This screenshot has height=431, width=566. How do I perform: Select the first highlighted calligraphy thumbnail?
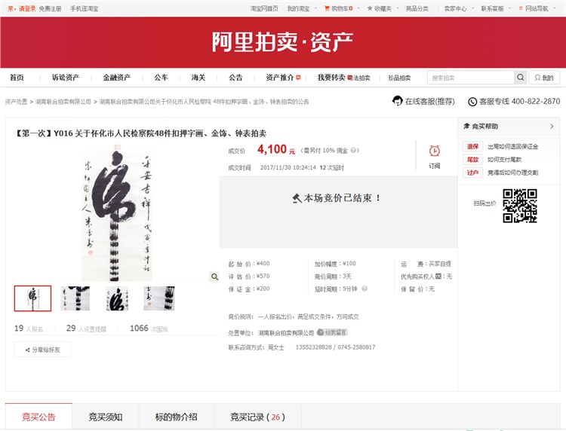(x=33, y=298)
